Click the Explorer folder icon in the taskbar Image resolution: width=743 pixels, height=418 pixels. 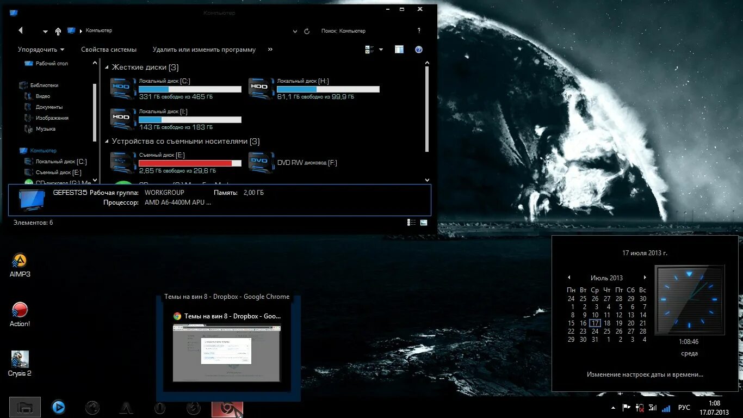pyautogui.click(x=25, y=407)
